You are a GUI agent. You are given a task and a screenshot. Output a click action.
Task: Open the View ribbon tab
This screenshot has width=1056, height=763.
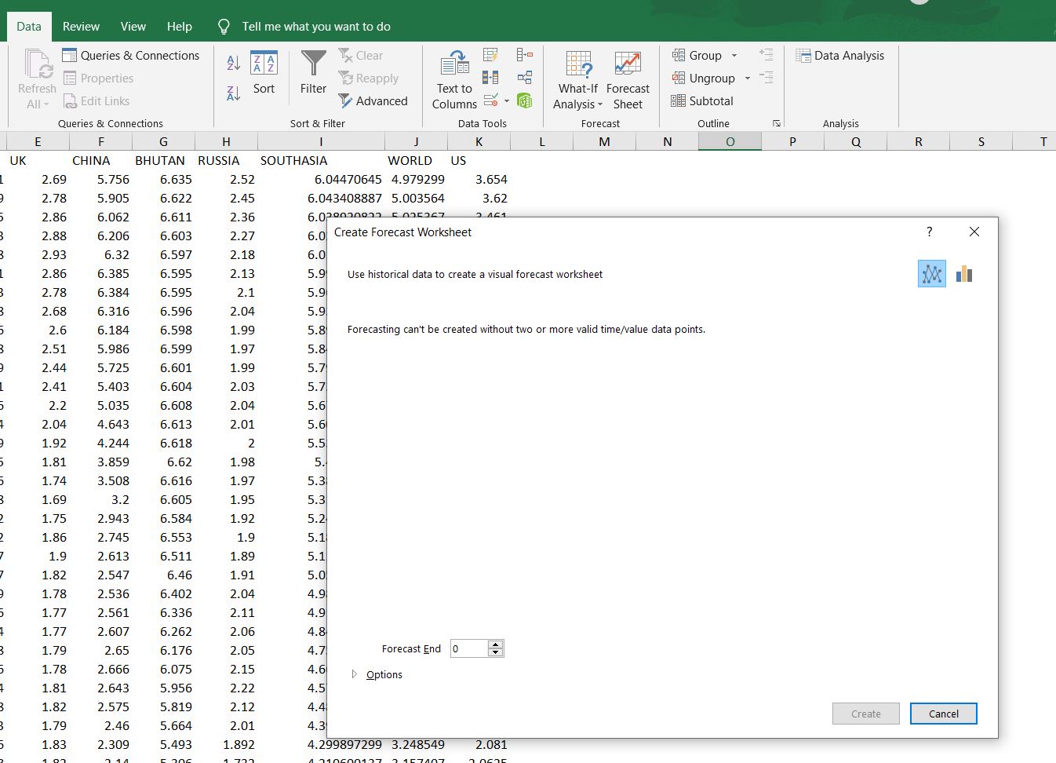click(133, 26)
